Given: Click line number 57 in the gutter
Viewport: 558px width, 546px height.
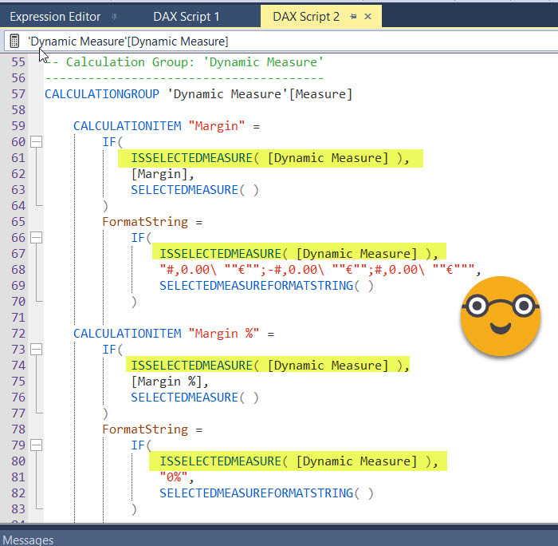Looking at the screenshot, I should [x=18, y=94].
